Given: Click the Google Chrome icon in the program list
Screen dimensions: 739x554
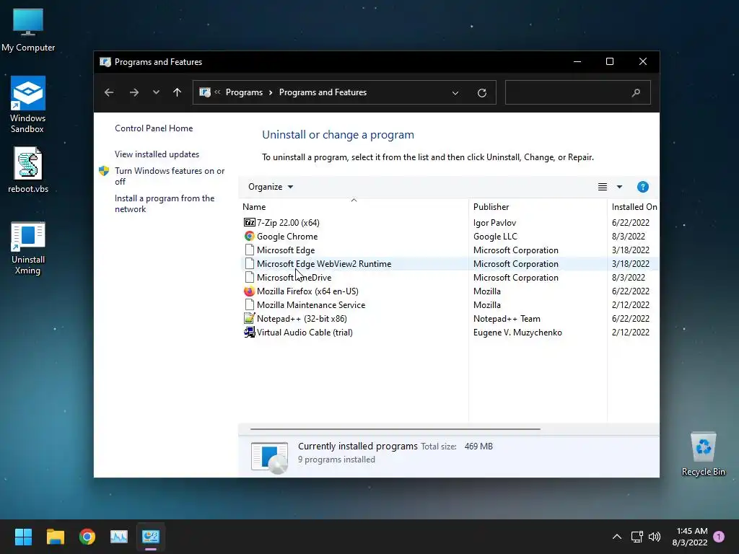Looking at the screenshot, I should pyautogui.click(x=249, y=236).
